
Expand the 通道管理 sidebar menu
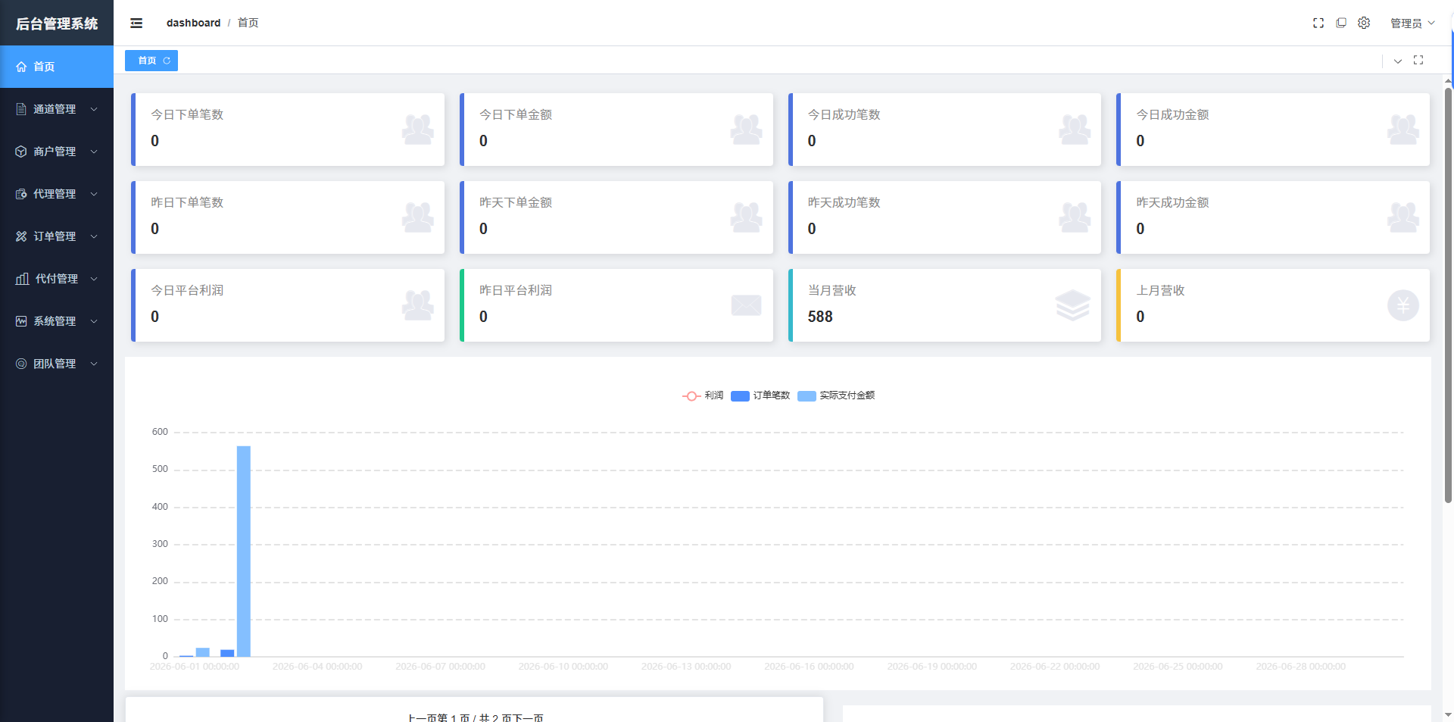tap(57, 109)
